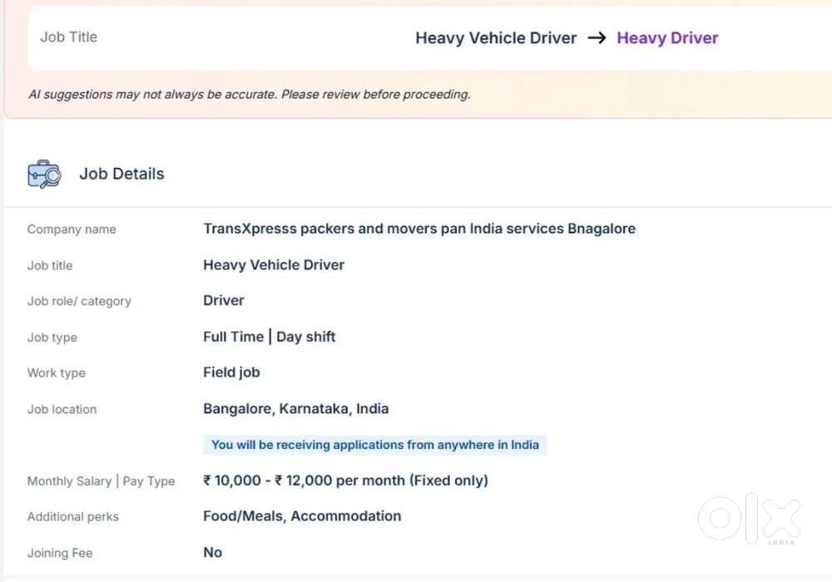The image size is (832, 582).
Task: Click the 'Job Title' label in suggestion card
Action: click(69, 37)
